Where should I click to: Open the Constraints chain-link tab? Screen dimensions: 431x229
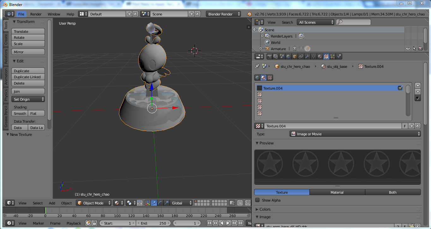click(301, 56)
